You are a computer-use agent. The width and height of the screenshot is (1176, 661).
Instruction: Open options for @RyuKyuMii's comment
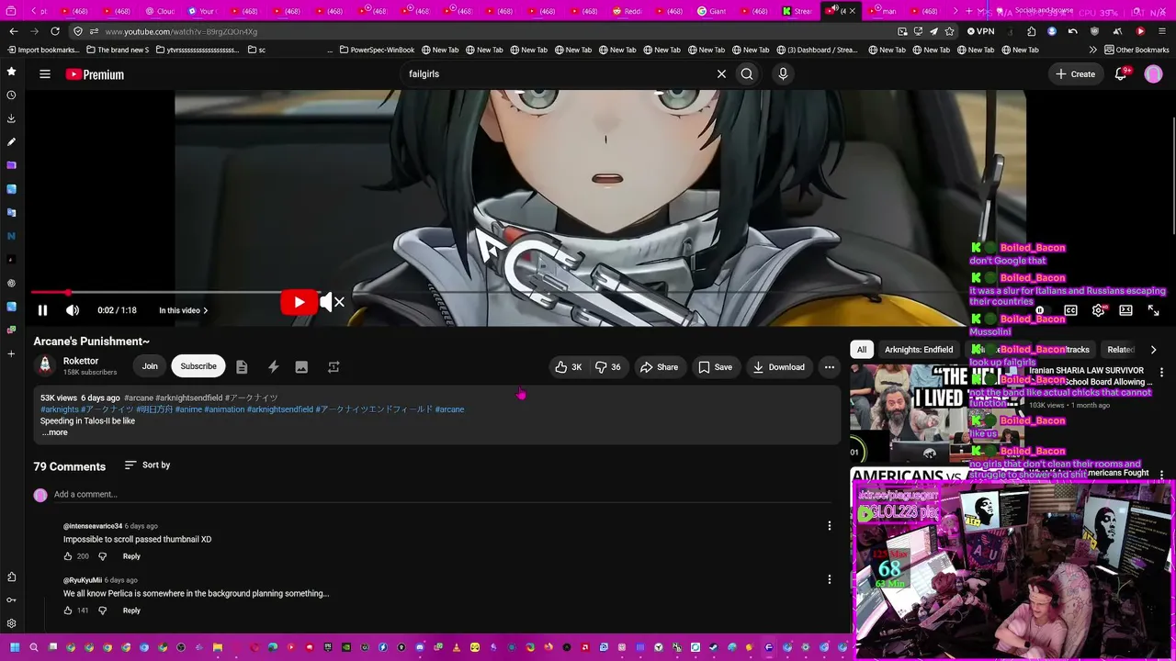(x=829, y=580)
